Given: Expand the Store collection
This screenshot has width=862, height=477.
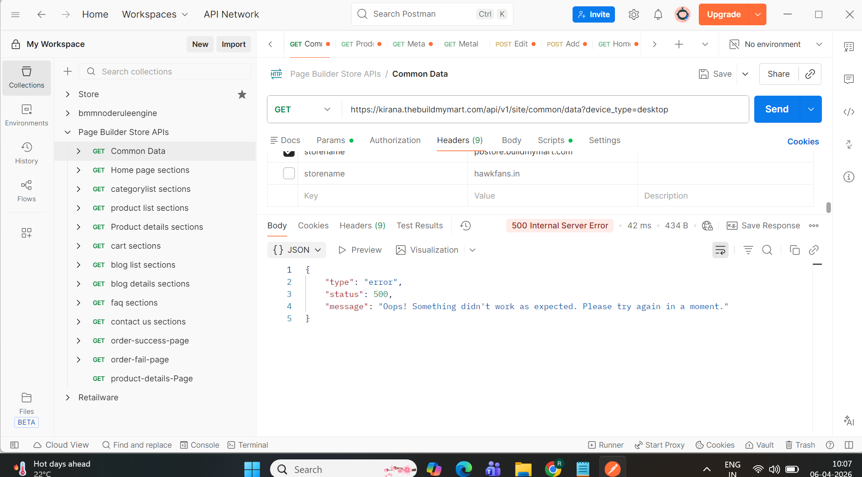Looking at the screenshot, I should (68, 94).
